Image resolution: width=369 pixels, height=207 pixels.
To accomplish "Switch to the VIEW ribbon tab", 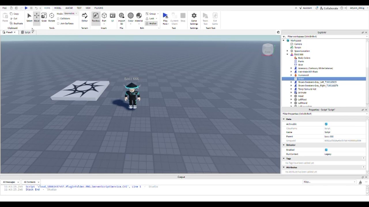I will pyautogui.click(x=88, y=8).
